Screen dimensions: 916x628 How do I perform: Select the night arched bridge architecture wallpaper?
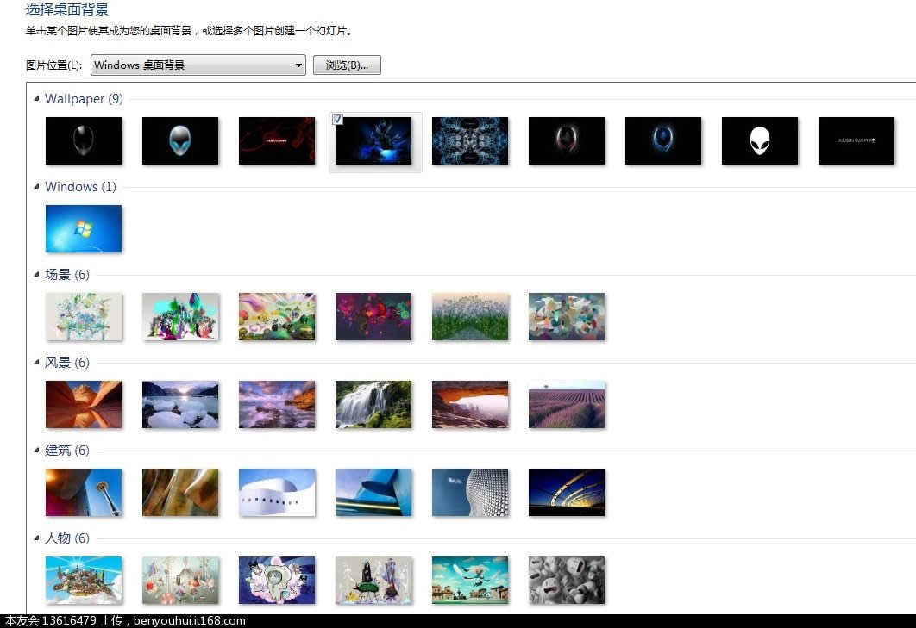click(x=567, y=493)
